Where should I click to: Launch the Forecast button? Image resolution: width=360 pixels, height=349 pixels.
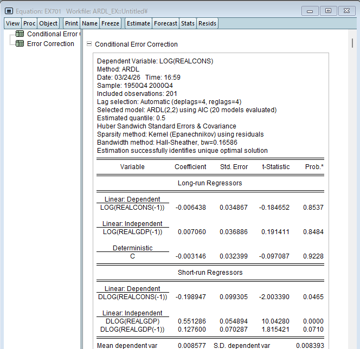tap(165, 23)
